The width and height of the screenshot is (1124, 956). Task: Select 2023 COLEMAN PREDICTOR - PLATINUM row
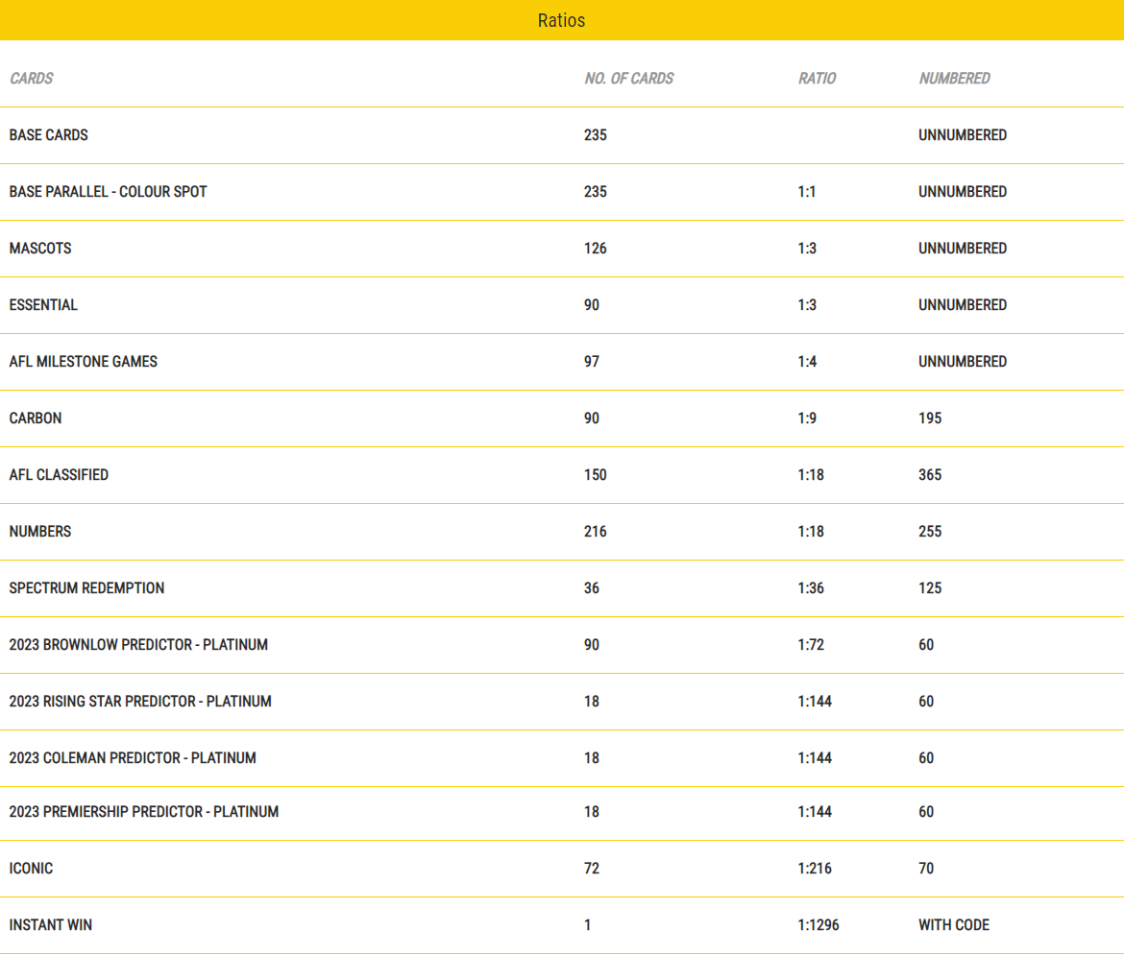click(x=133, y=758)
